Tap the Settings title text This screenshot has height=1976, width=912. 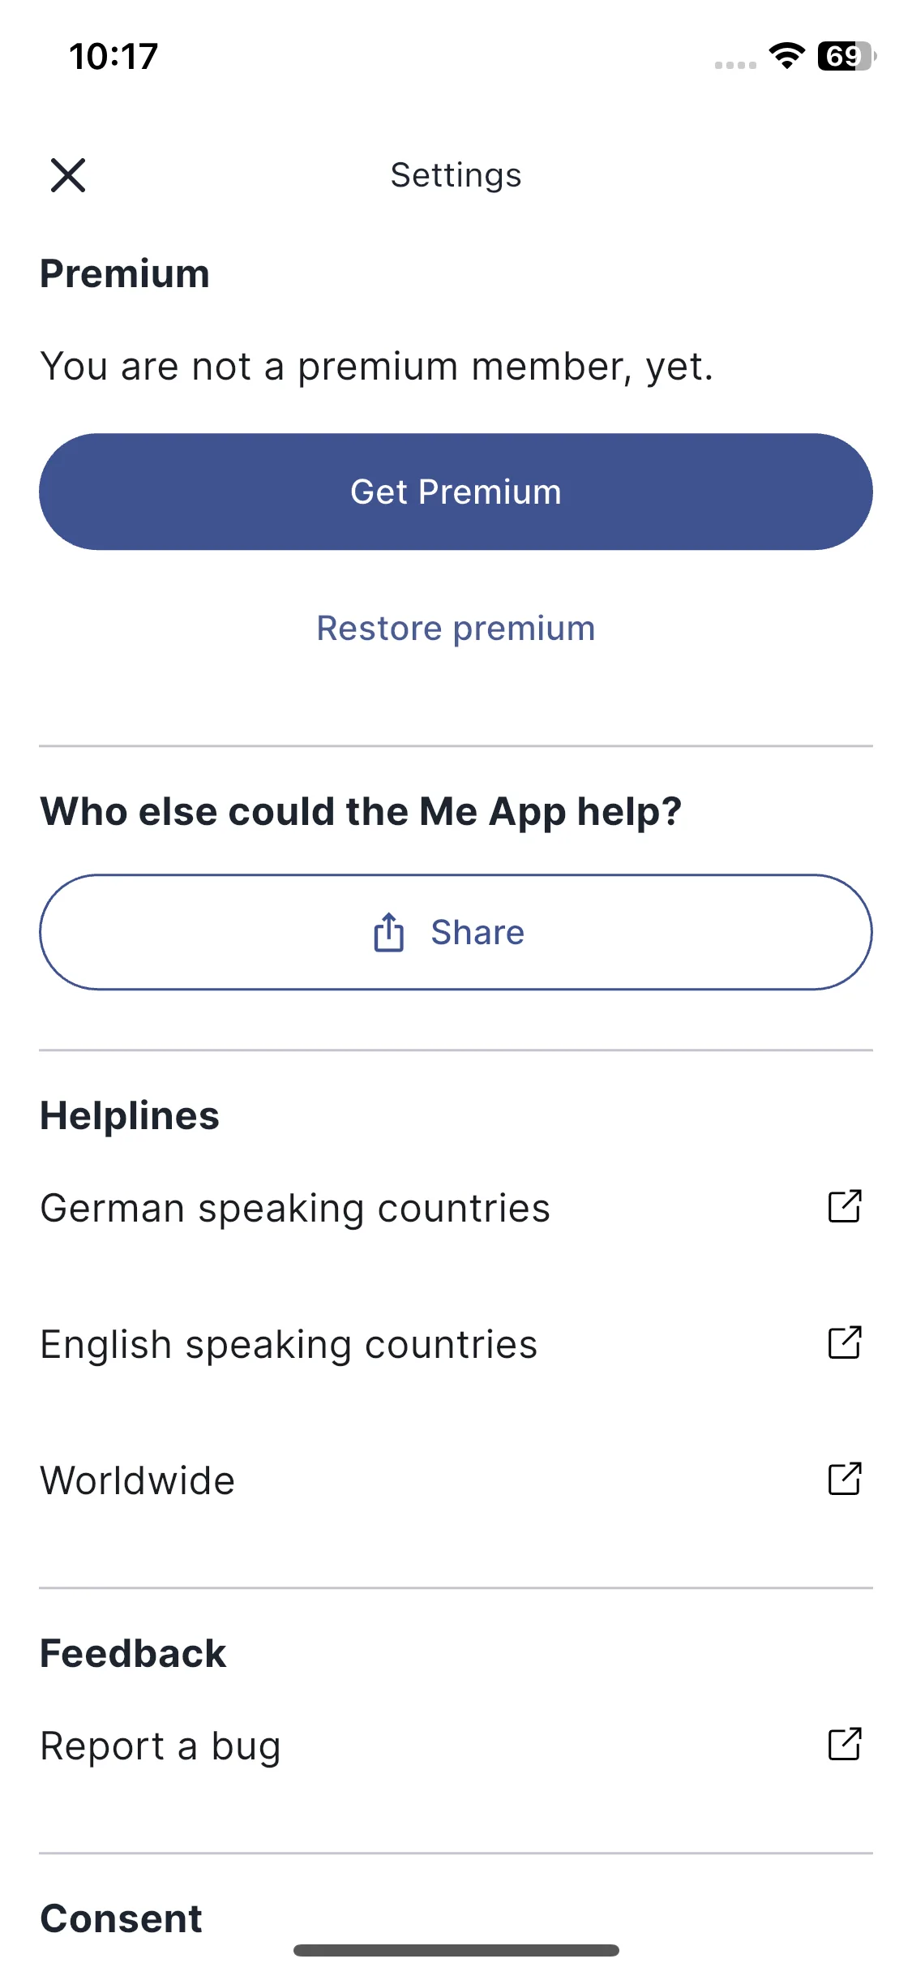(456, 175)
